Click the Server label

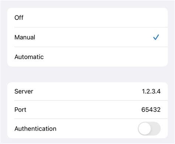(24, 91)
